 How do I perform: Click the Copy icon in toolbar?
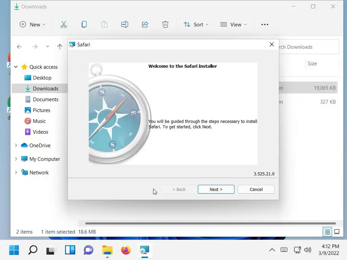point(84,24)
